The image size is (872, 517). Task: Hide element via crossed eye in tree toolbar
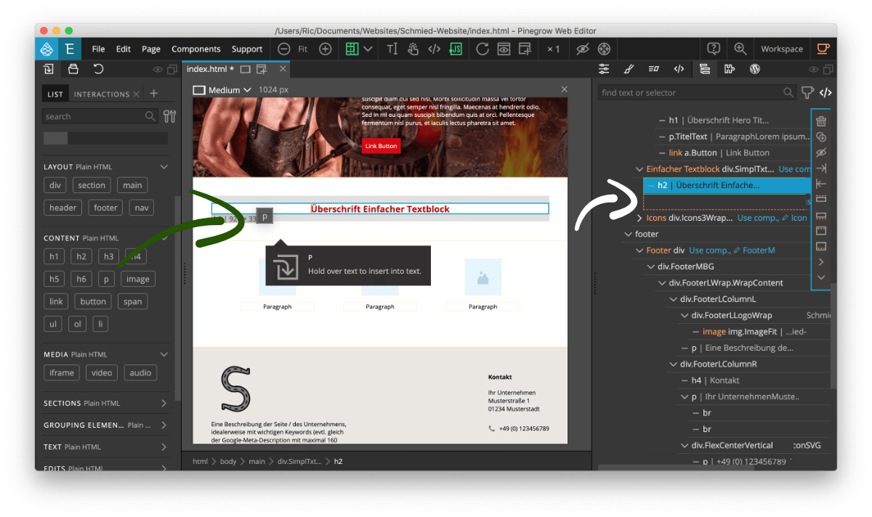(x=821, y=152)
